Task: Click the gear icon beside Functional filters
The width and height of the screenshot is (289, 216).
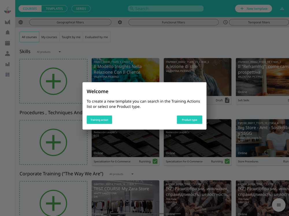Action: [x=120, y=22]
